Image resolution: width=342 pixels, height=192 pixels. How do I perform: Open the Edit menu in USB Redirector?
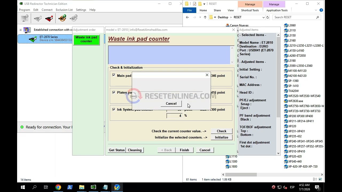36,10
